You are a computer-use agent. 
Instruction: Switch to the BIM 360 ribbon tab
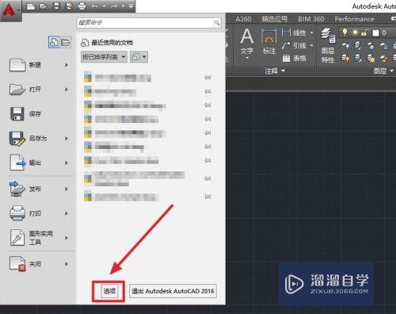[310, 19]
